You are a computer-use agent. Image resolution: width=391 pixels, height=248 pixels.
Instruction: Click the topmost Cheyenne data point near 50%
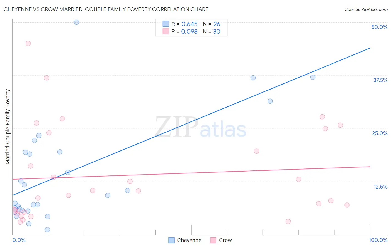pos(76,22)
